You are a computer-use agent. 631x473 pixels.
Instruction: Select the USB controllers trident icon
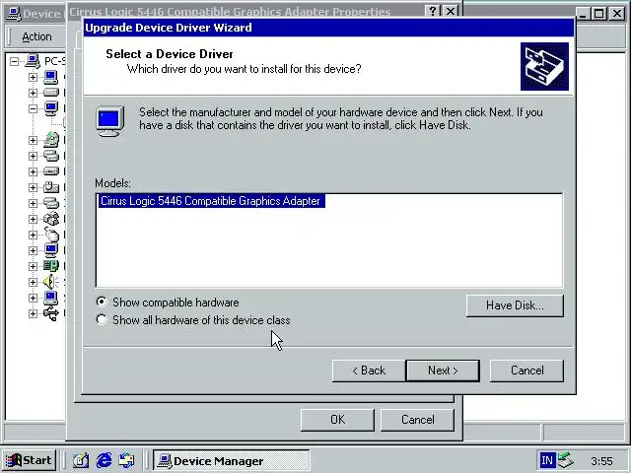coord(51,313)
